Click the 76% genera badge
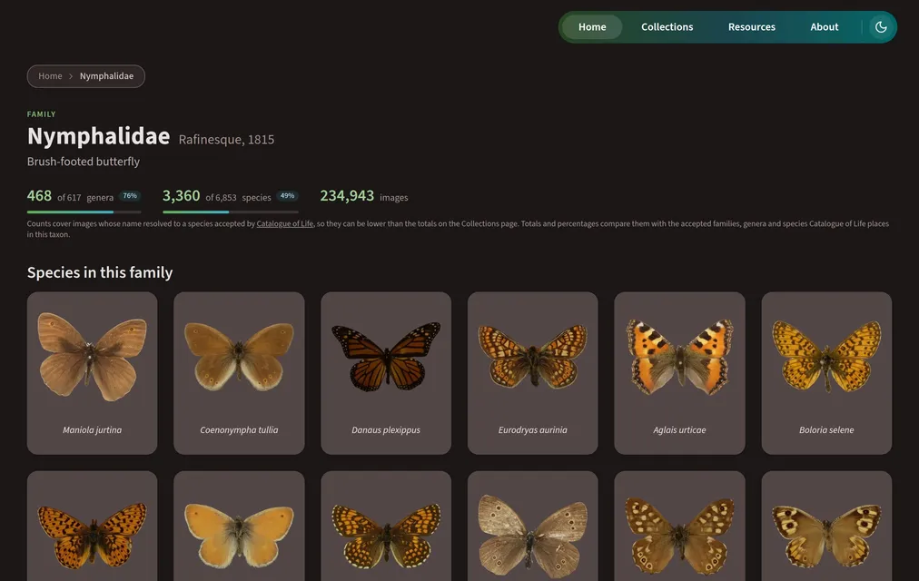 [x=130, y=196]
